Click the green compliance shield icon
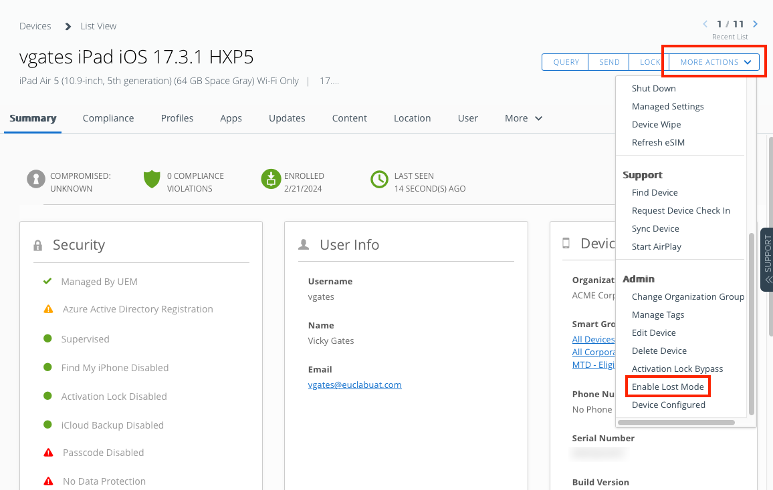Viewport: 773px width, 490px height. (x=152, y=180)
